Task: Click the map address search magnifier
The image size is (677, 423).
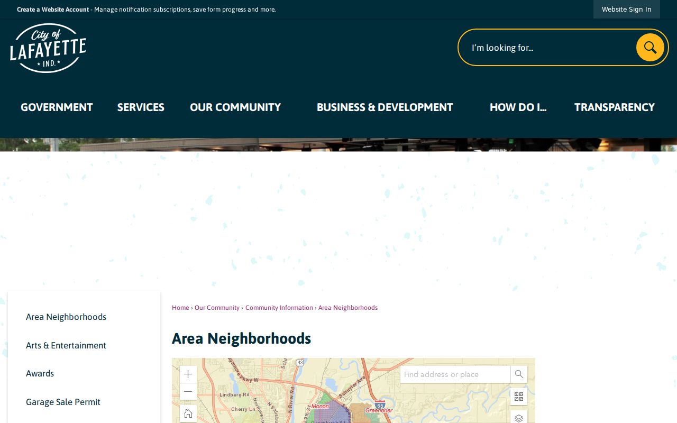Action: 519,374
